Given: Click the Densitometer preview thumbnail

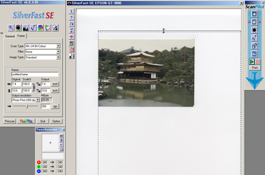Looking at the screenshot, I should pos(50,143).
